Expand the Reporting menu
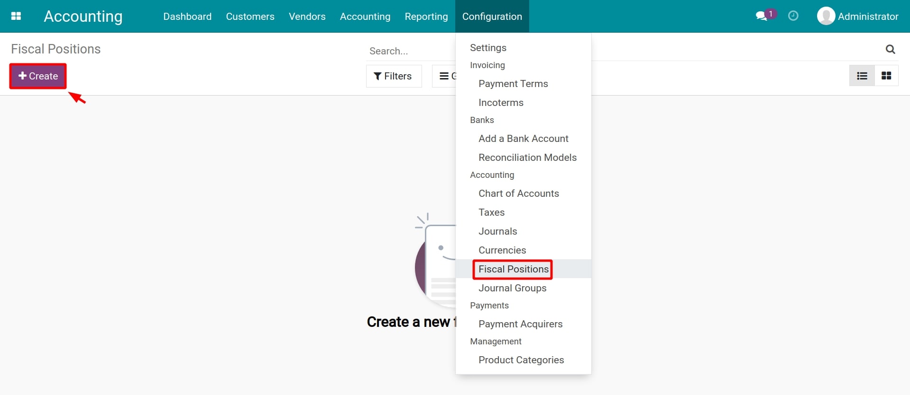The width and height of the screenshot is (910, 395). pos(426,17)
